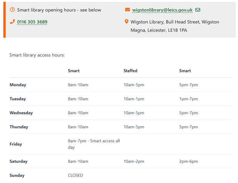Select Friday's 'Smart access all day' cell
The width and height of the screenshot is (238, 183).
click(94, 144)
